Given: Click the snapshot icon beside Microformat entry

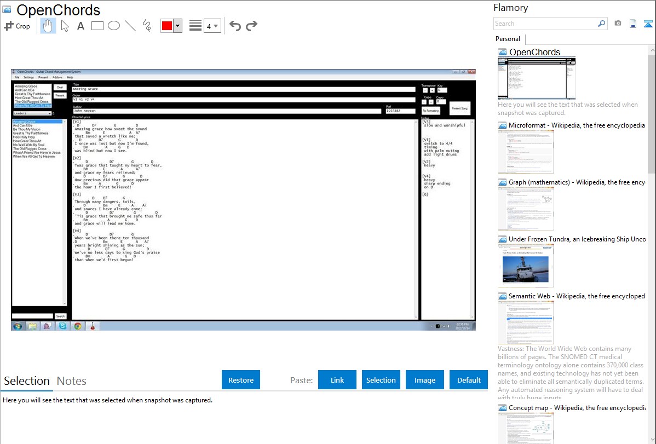Looking at the screenshot, I should (x=502, y=125).
